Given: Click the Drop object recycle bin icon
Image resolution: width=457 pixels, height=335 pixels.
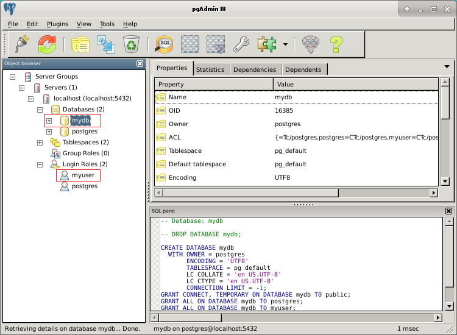Looking at the screenshot, I should click(x=131, y=44).
